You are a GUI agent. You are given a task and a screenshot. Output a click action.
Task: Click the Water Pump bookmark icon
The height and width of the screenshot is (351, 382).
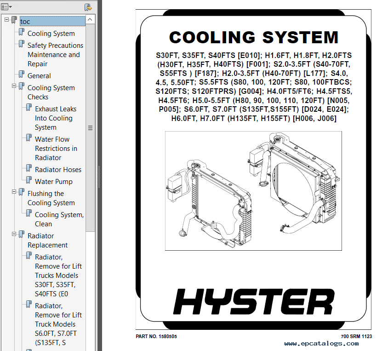[x=29, y=180]
